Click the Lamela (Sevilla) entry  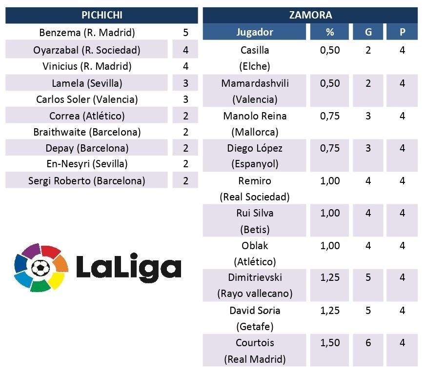click(87, 83)
